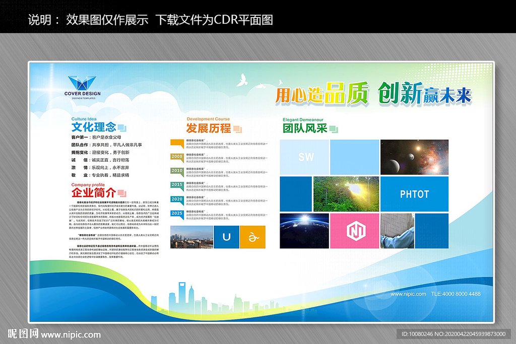Image resolution: width=516 pixels, height=344 pixels.
Task: Click the 发展历程 heading
Action: pos(209,128)
